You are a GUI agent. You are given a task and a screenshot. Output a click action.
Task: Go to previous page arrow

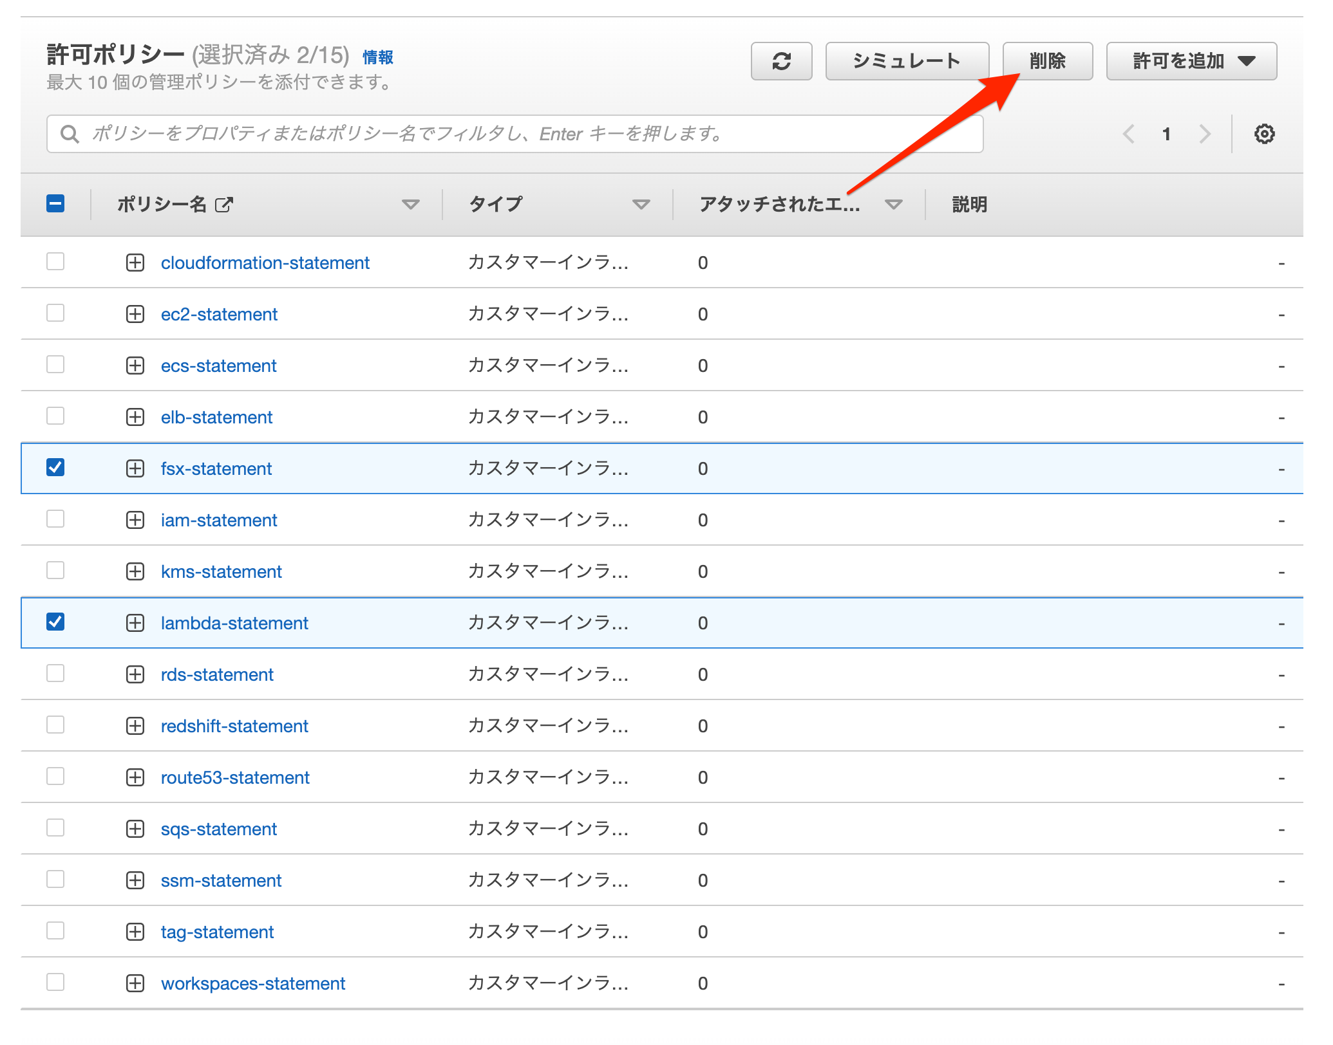[1128, 134]
